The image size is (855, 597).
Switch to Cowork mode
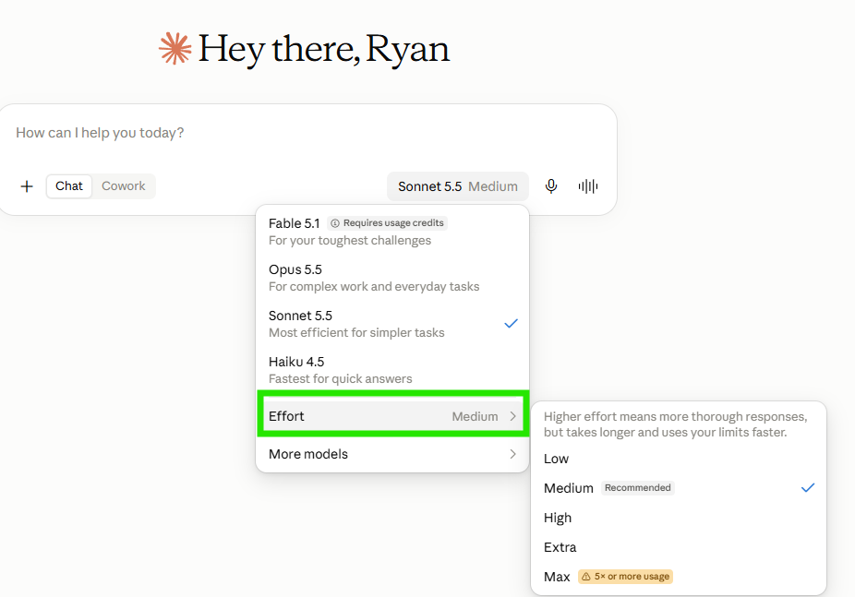(x=123, y=186)
